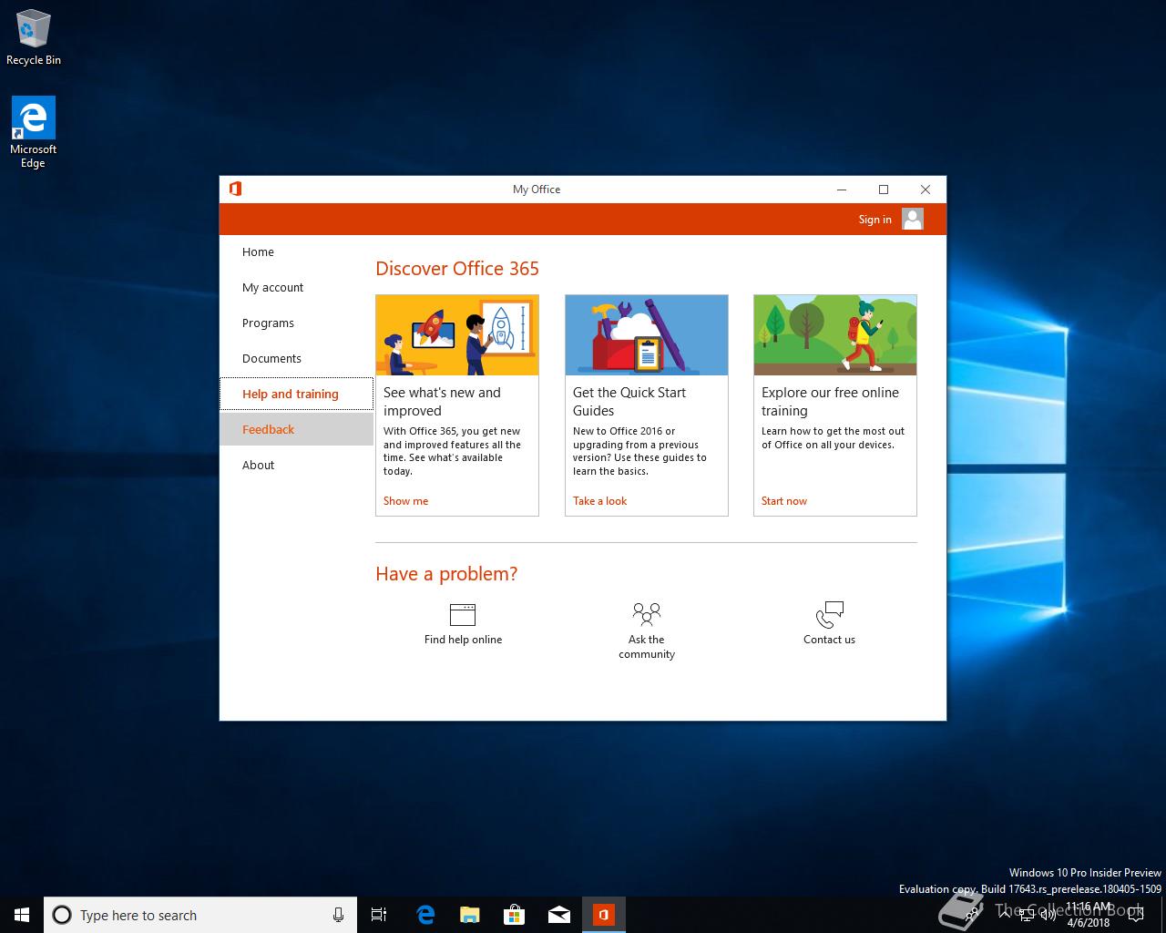Click See what's new and improved heading
The width and height of the screenshot is (1166, 933).
click(442, 402)
